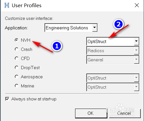Viewport: 144px width, 121px height.
Task: Select the Aerospace radio button
Action: tap(17, 77)
